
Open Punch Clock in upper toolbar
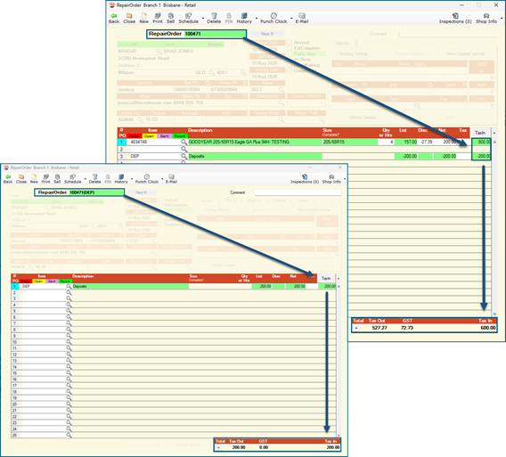click(273, 18)
